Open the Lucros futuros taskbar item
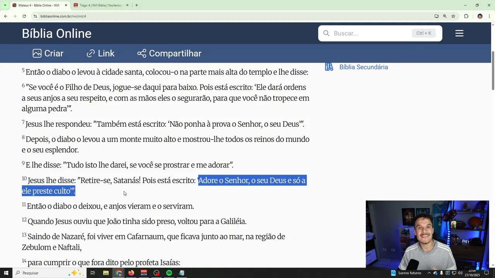Image resolution: width=495 pixels, height=278 pixels. (406, 273)
